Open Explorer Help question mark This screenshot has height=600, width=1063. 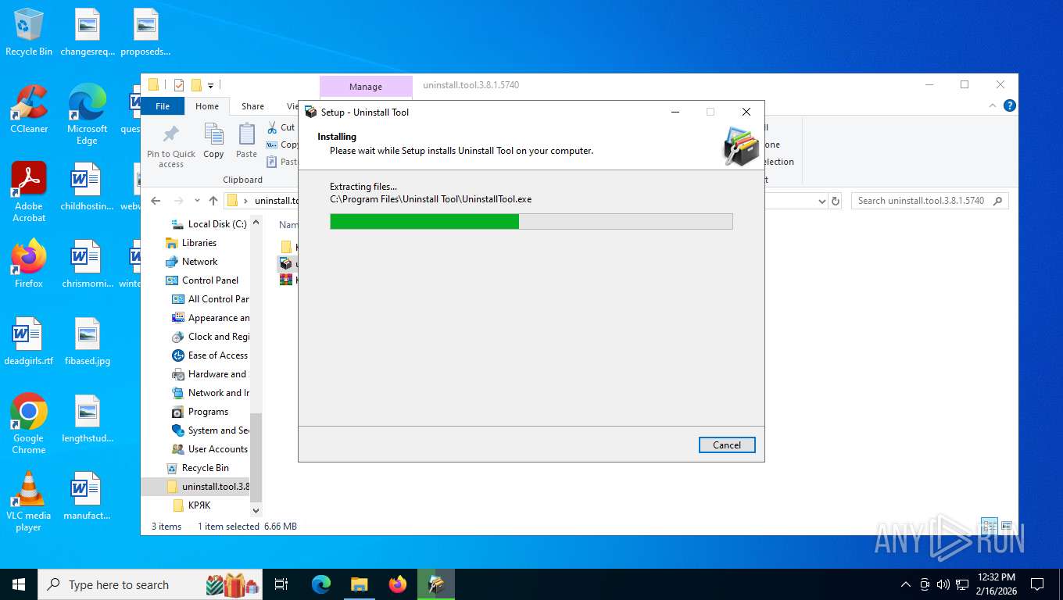tap(1010, 105)
